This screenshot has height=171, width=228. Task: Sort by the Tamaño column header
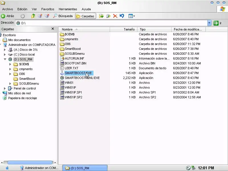click(x=124, y=29)
